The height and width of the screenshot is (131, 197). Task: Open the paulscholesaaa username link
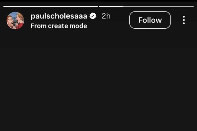tap(59, 16)
